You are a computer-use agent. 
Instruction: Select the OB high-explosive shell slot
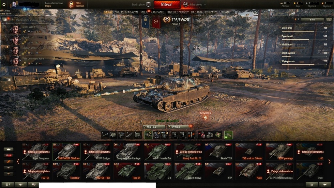point(191,135)
